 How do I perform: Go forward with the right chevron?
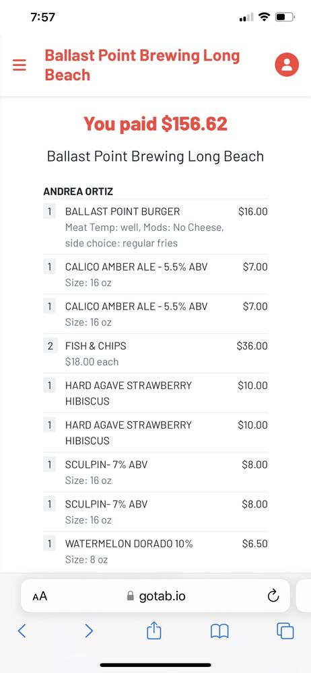(x=88, y=631)
